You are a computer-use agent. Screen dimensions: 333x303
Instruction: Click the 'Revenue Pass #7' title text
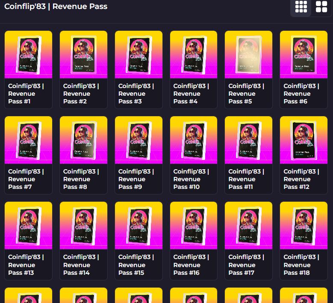click(26, 179)
